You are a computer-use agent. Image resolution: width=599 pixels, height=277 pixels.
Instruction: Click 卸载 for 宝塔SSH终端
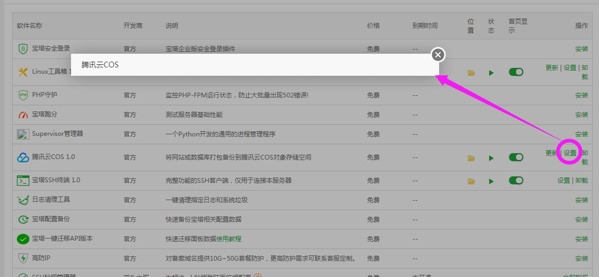click(x=582, y=180)
